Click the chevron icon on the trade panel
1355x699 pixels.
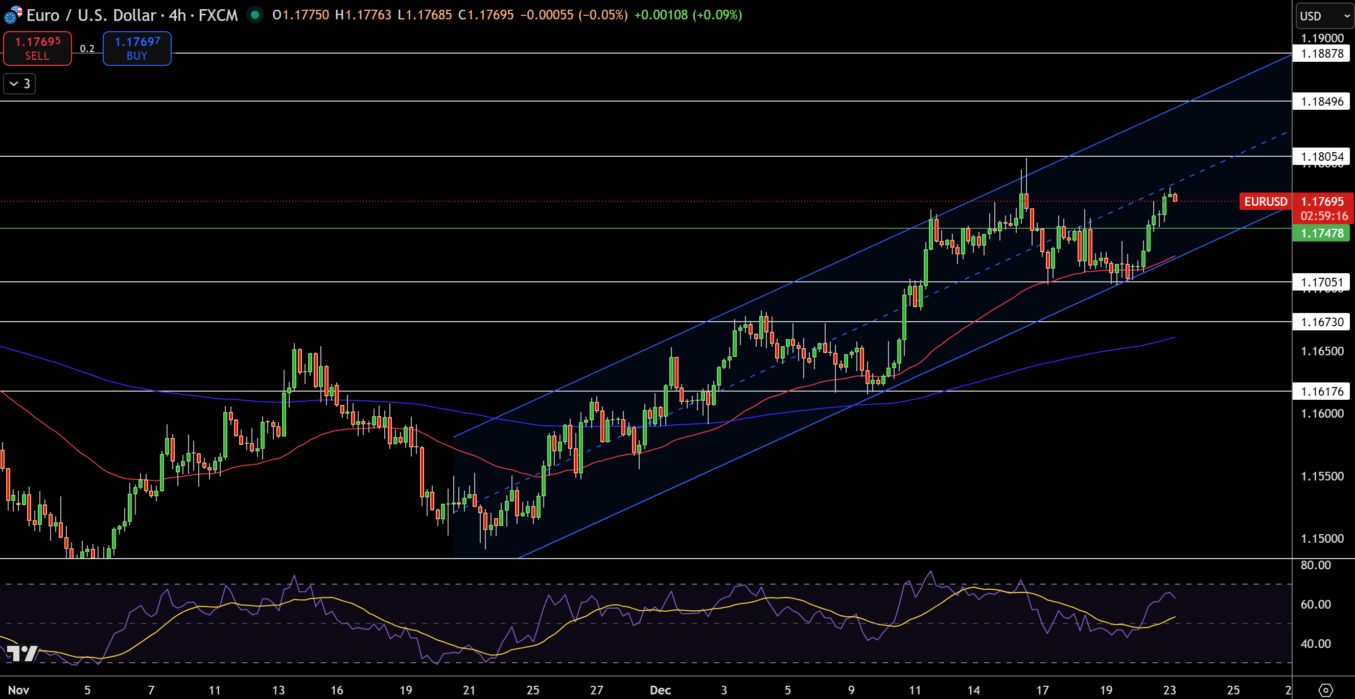click(13, 83)
